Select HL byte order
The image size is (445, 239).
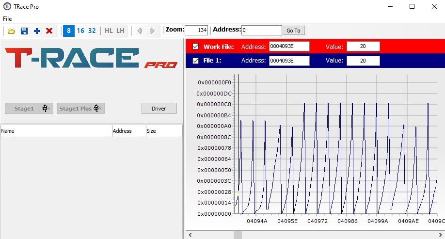pyautogui.click(x=109, y=31)
